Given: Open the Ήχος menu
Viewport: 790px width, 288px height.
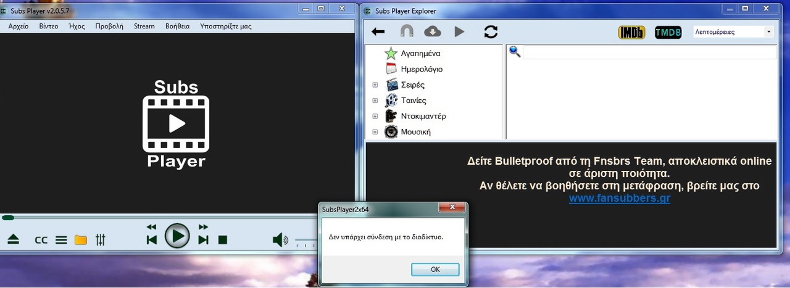Looking at the screenshot, I should 77,26.
